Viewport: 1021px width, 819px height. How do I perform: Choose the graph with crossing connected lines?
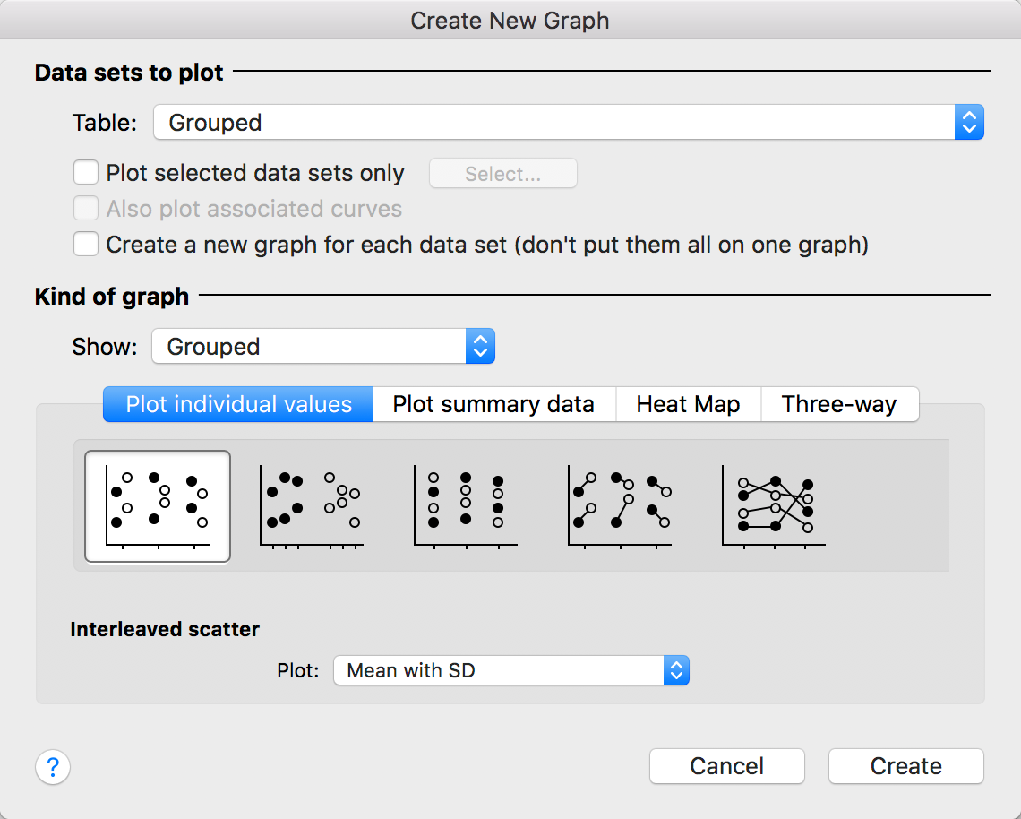tap(774, 506)
